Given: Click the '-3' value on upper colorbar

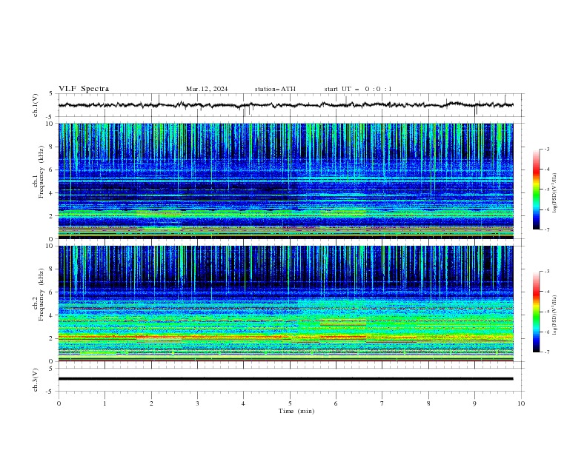Looking at the screenshot, I should 546,149.
